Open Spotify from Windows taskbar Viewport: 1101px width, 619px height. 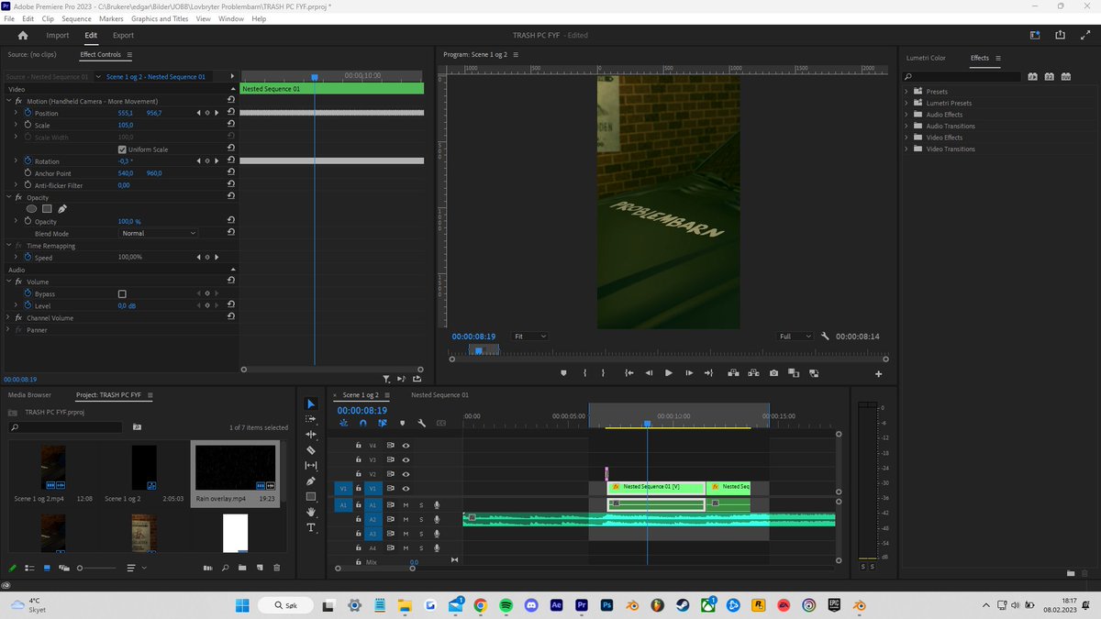(x=506, y=605)
